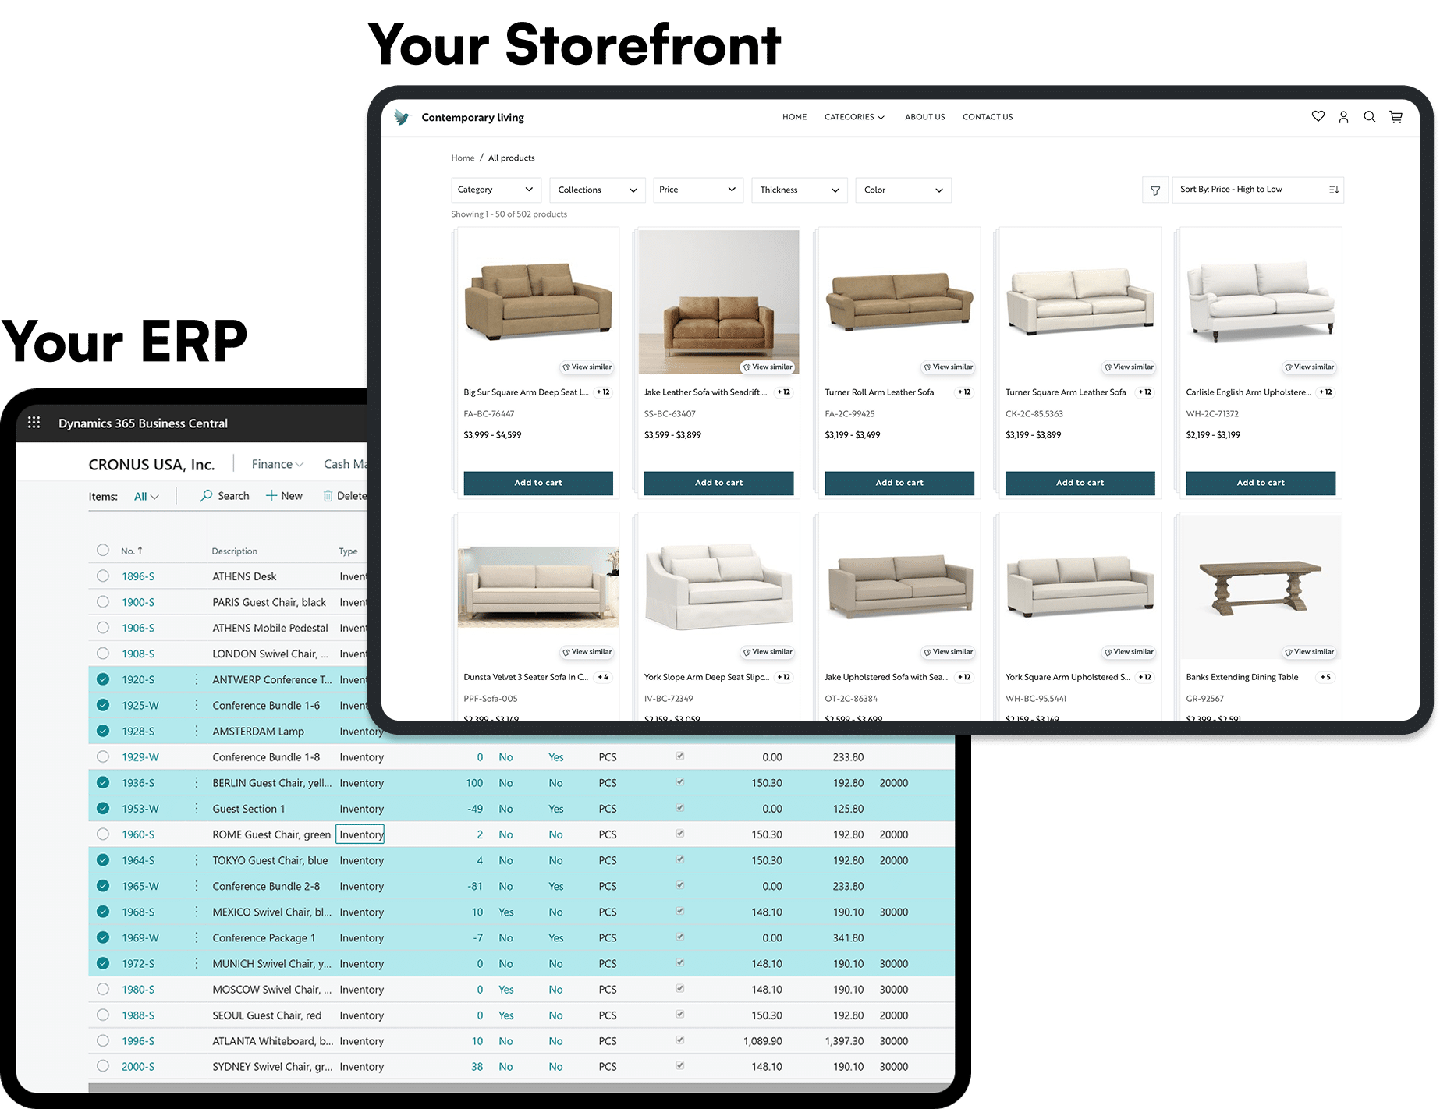Click the Search magnifier icon in ERP items toolbar

[206, 495]
